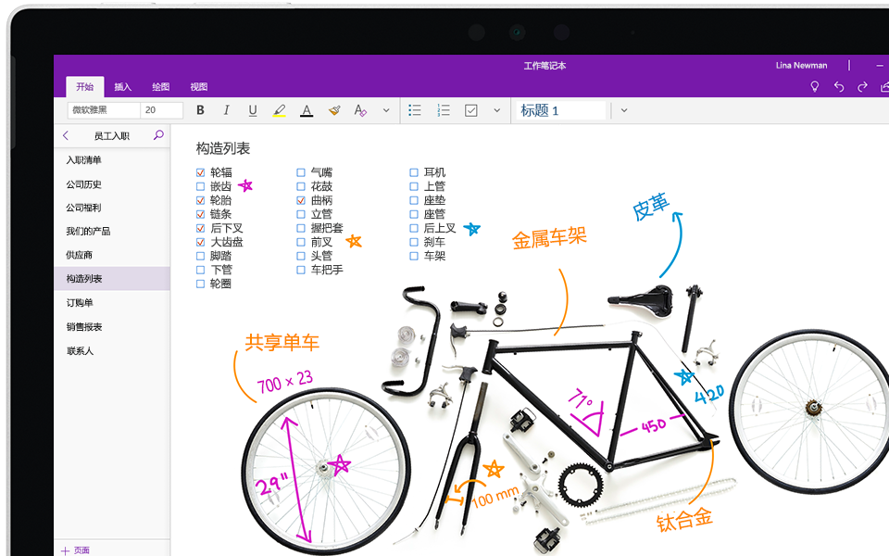Check the 耳机 checkbox
889x556 pixels.
(414, 172)
